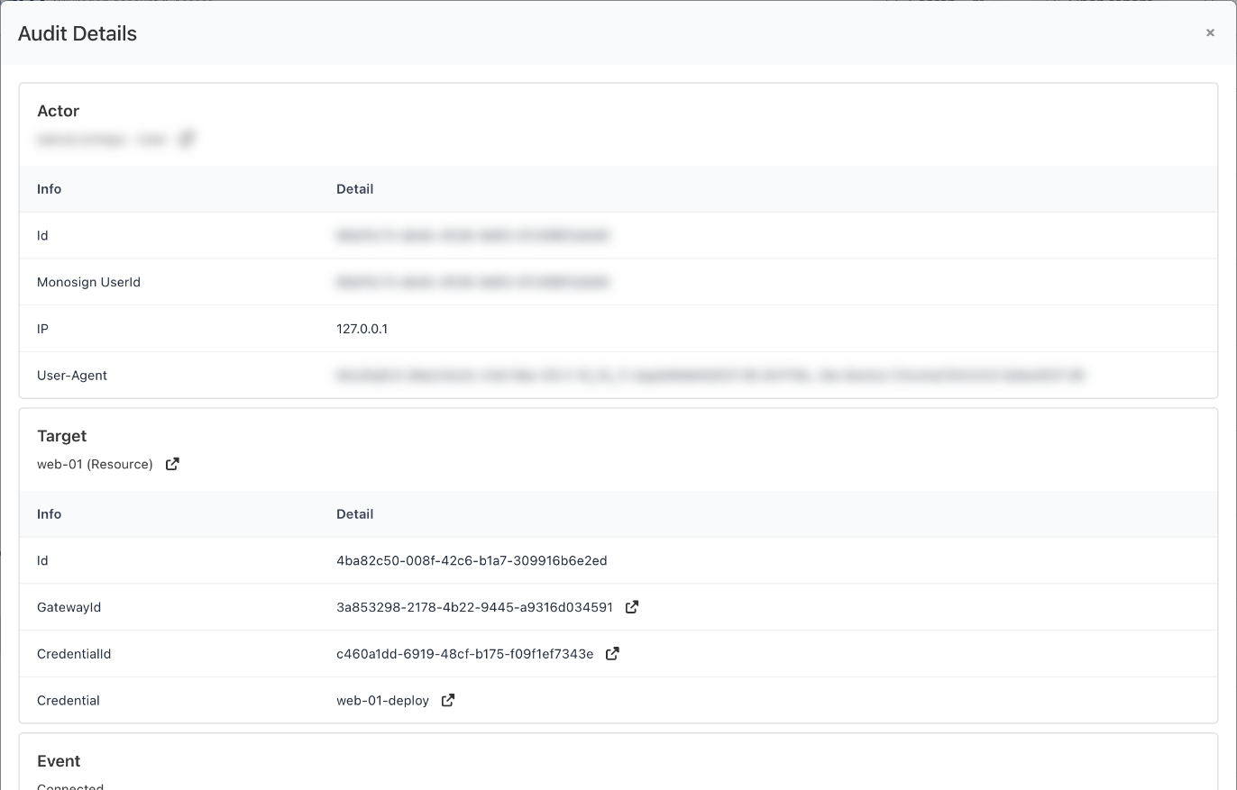Select GatewayId value 3a853298-2178-4b22-9445-a9316d034591
The width and height of the screenshot is (1237, 790).
(474, 607)
